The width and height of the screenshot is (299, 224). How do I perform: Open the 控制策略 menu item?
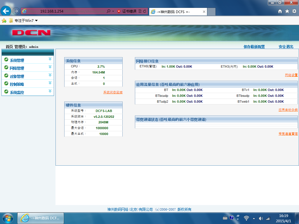[x=17, y=84]
